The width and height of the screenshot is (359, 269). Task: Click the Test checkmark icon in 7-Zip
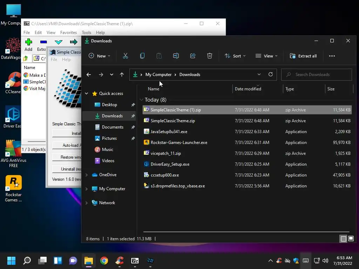[59, 42]
